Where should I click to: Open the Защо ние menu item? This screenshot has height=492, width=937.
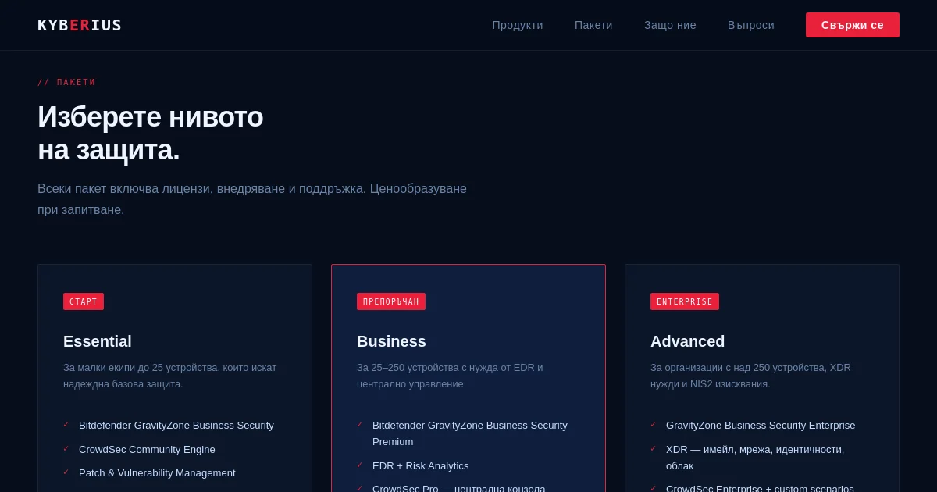(x=670, y=25)
